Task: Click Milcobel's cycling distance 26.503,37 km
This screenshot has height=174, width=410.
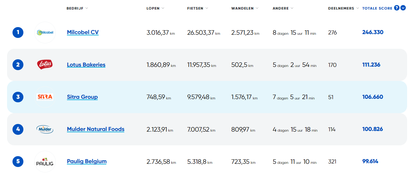Action: coord(204,33)
